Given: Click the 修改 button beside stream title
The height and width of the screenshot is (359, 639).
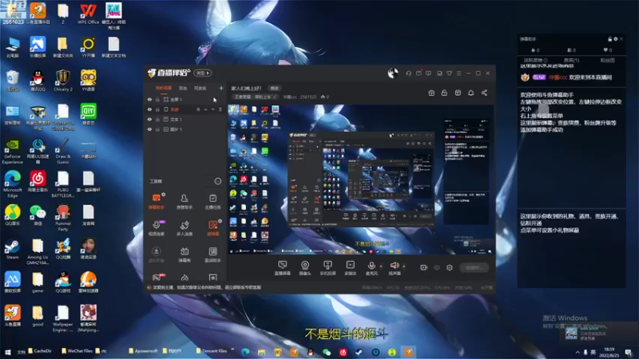Looking at the screenshot, I should pyautogui.click(x=274, y=89).
